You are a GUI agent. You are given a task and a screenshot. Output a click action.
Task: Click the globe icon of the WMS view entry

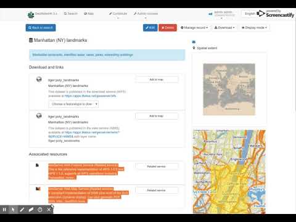pos(39,116)
